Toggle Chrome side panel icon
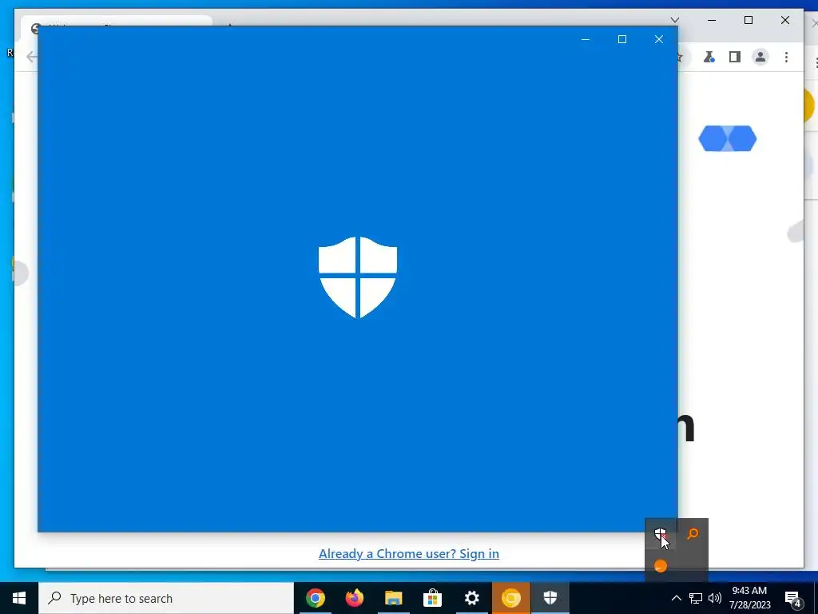Image resolution: width=818 pixels, height=614 pixels. click(x=735, y=57)
